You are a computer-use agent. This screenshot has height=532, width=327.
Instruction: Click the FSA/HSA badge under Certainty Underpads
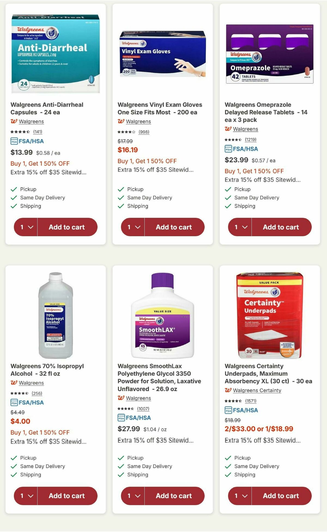(x=242, y=410)
